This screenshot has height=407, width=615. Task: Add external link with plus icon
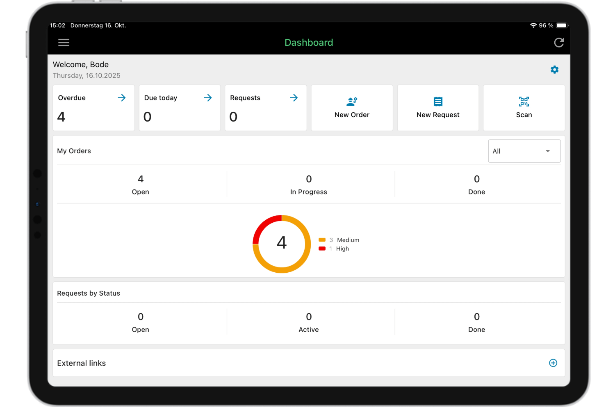coord(553,363)
